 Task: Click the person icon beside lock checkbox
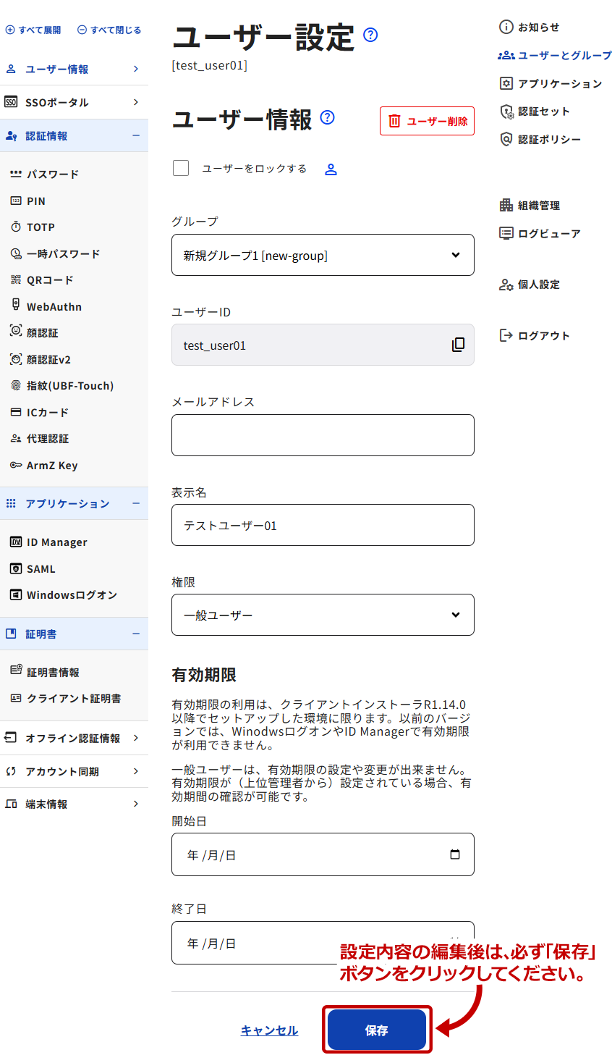tap(331, 169)
